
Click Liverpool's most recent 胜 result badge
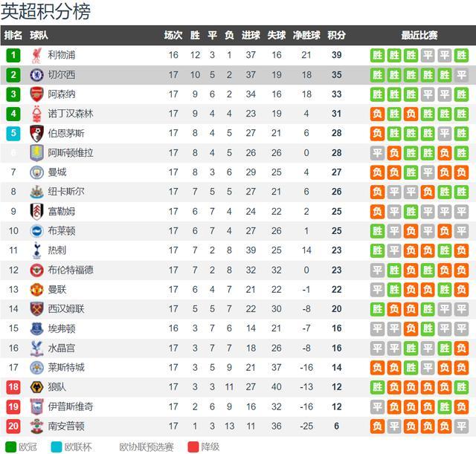tap(461, 55)
